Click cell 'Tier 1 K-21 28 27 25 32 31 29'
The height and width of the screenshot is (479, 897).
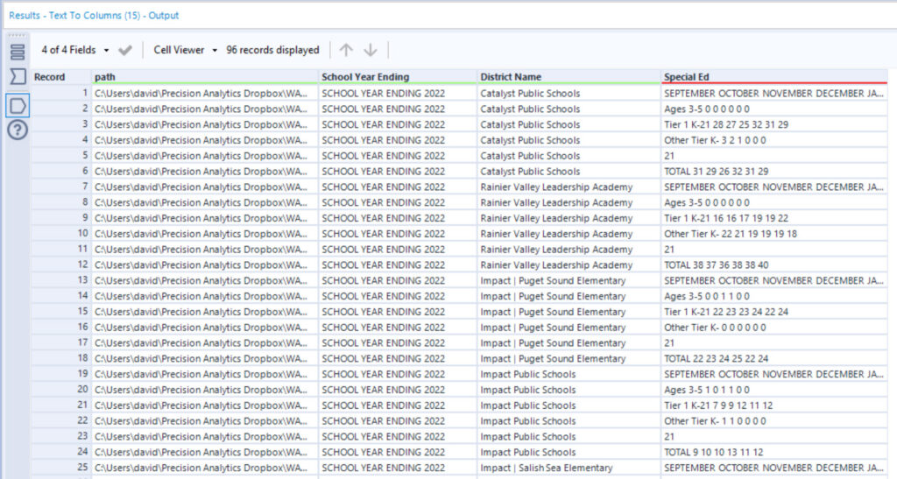tap(774, 124)
